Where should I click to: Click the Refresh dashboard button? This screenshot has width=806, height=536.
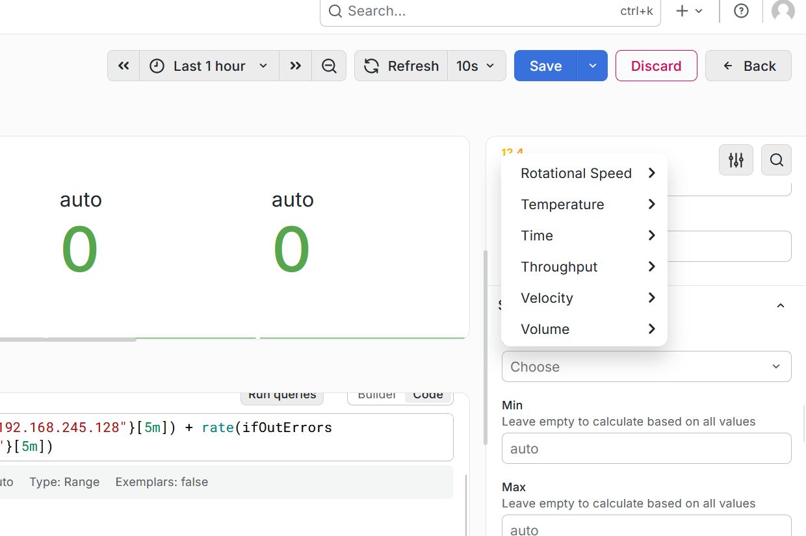[x=401, y=66]
